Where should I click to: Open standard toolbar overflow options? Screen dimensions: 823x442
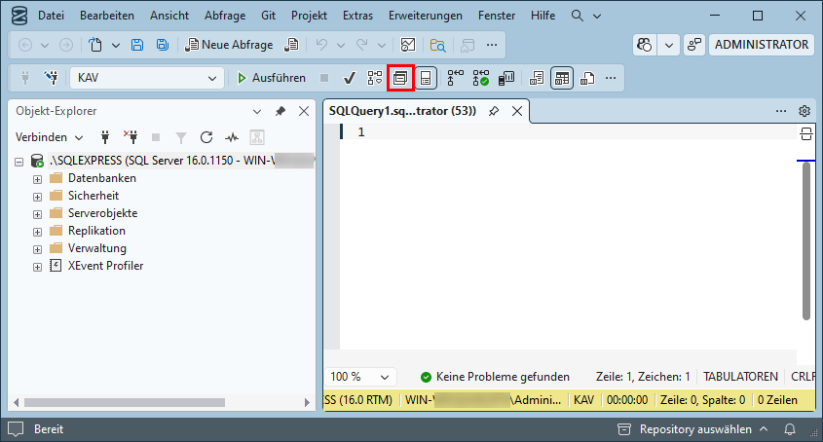point(492,45)
